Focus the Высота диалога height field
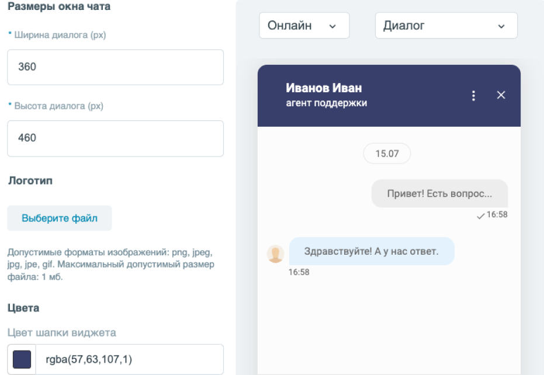Image resolution: width=544 pixels, height=375 pixels. [115, 138]
